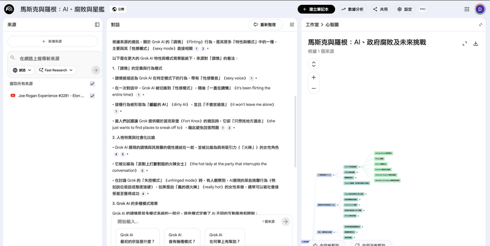Click the 建立筆記本 button
Viewport: 490px width, 246px height.
(316, 9)
